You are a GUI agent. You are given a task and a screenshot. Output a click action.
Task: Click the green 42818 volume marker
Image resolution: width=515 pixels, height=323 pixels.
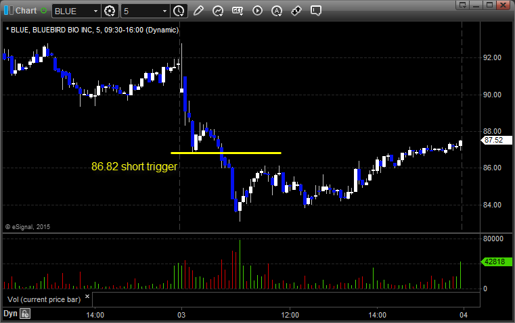pyautogui.click(x=496, y=262)
